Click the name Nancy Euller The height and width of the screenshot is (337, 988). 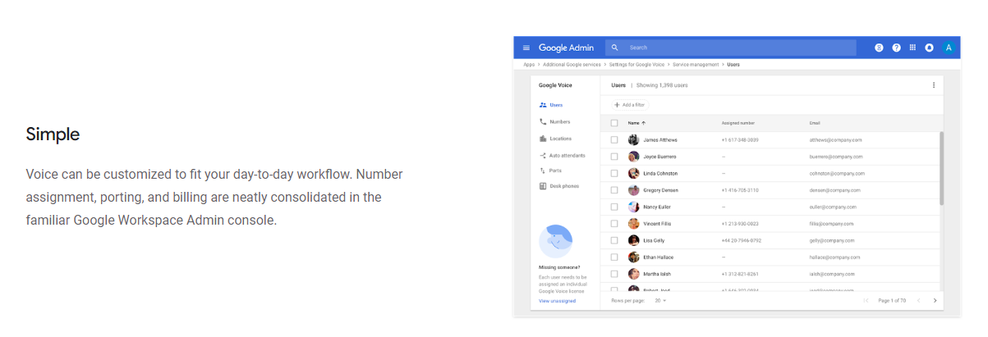pyautogui.click(x=657, y=207)
